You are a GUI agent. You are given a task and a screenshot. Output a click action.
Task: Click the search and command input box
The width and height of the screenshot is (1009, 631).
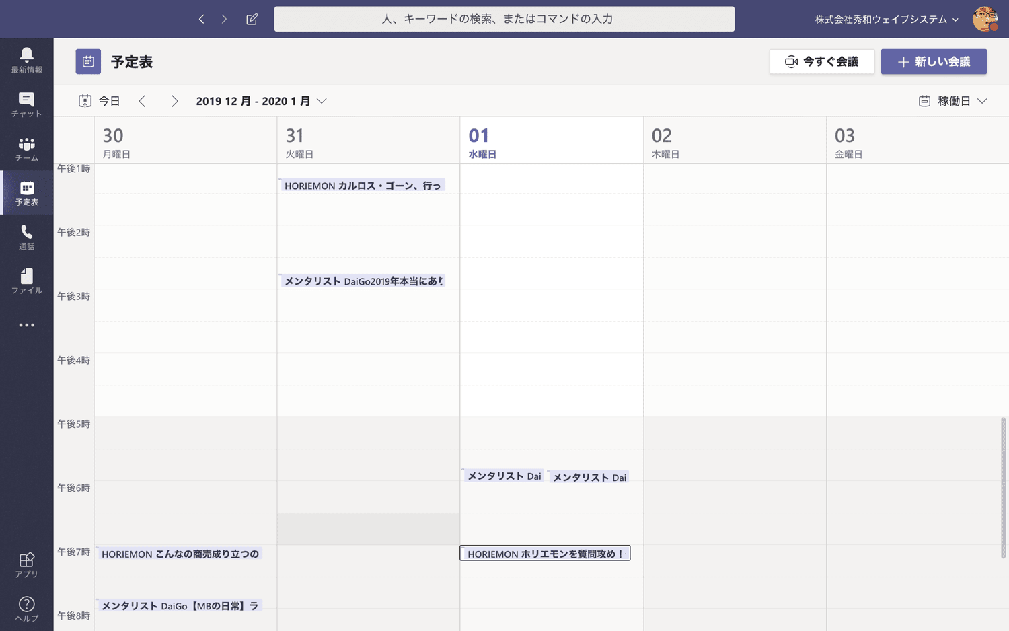[x=504, y=19]
